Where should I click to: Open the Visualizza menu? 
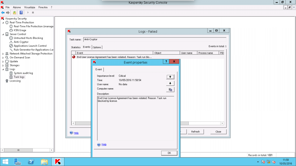[x=30, y=7]
